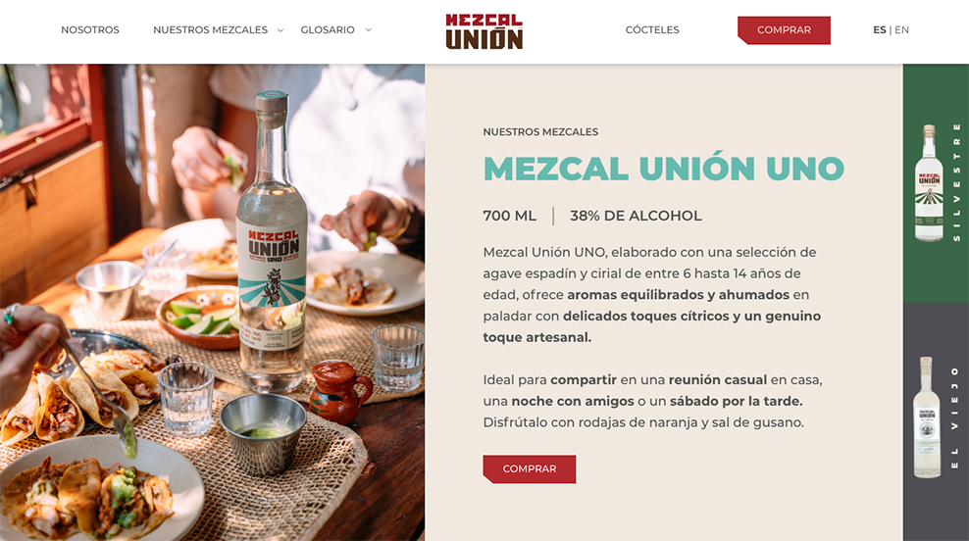The image size is (969, 541).
Task: Open the Nuestros Mezcales menu
Action: pos(210,29)
